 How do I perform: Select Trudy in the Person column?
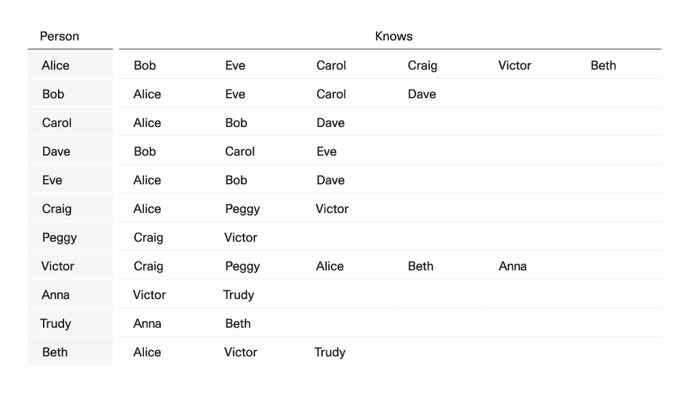pyautogui.click(x=55, y=324)
